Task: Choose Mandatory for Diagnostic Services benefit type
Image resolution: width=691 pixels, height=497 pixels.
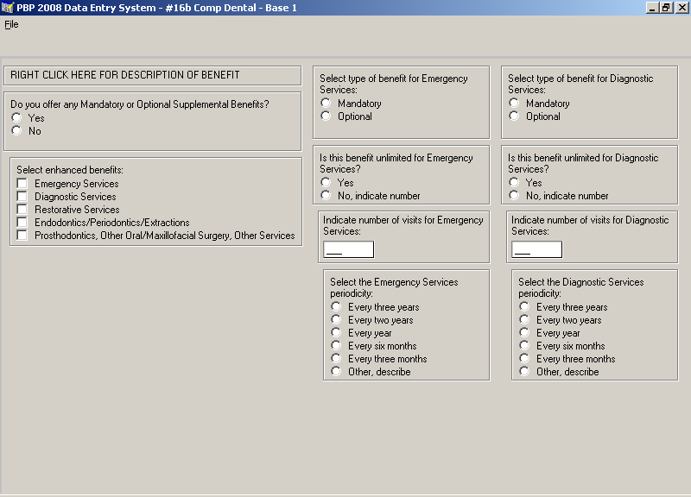Action: click(514, 103)
